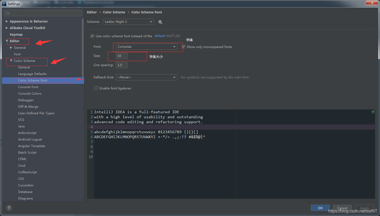Click the OK button
The image size is (380, 216).
(320, 208)
